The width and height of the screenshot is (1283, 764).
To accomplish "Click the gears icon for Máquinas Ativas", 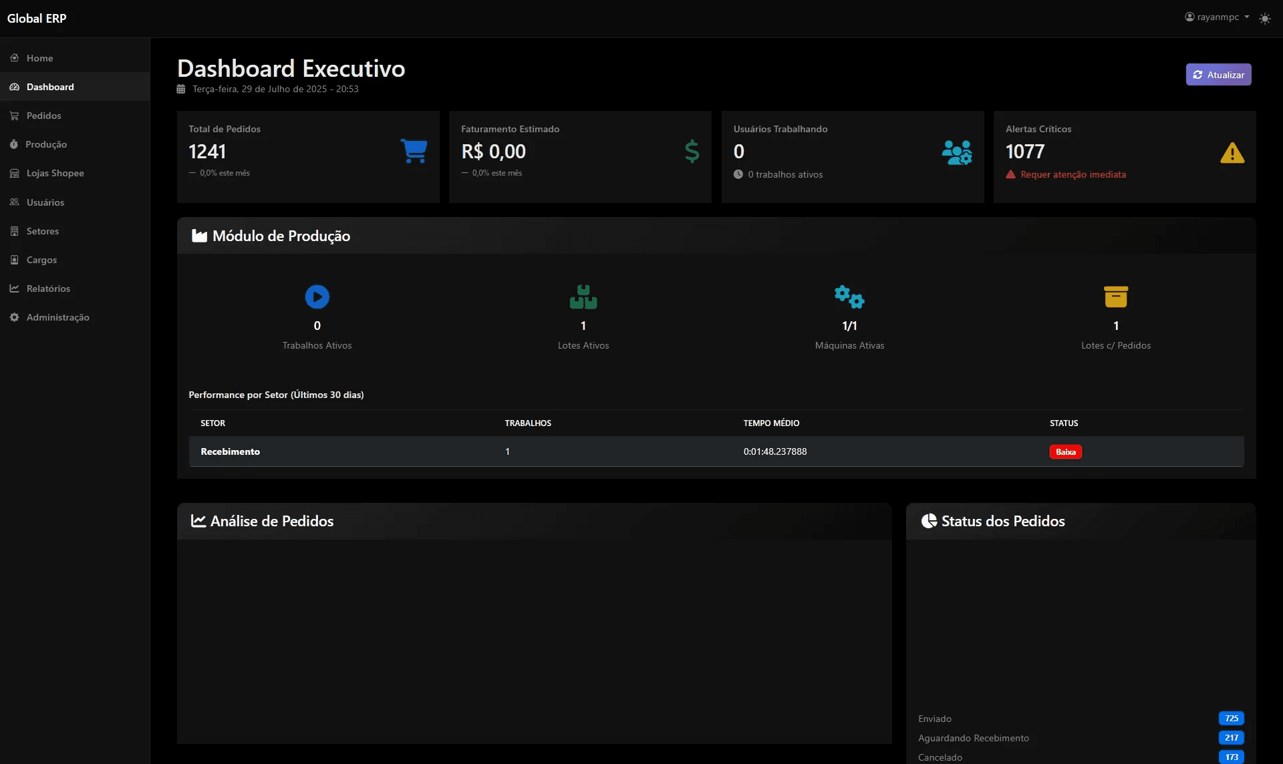I will [849, 297].
